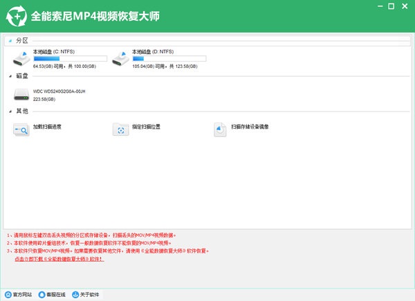Viewport: 415px width, 301px height.
Task: Minimize the application window
Action: point(380,6)
